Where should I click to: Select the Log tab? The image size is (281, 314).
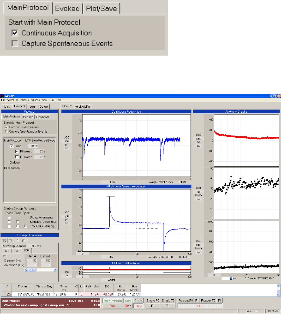tap(32, 106)
